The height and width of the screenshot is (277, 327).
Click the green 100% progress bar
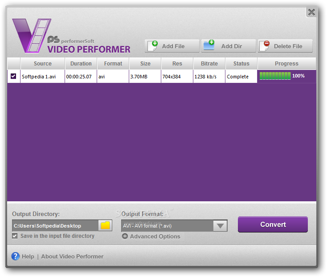(275, 76)
